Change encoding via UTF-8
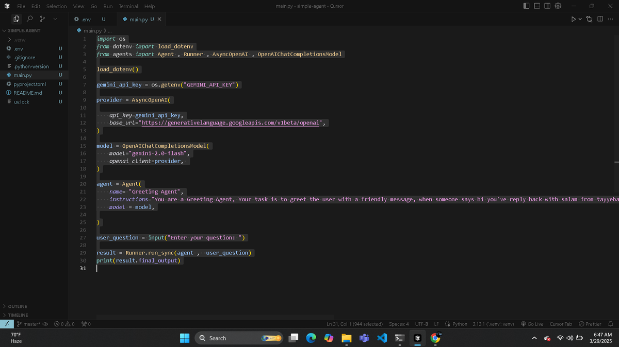This screenshot has width=619, height=347. click(421, 324)
